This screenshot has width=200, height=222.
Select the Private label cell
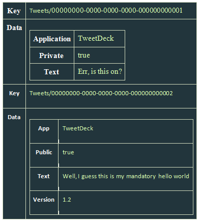click(x=52, y=55)
